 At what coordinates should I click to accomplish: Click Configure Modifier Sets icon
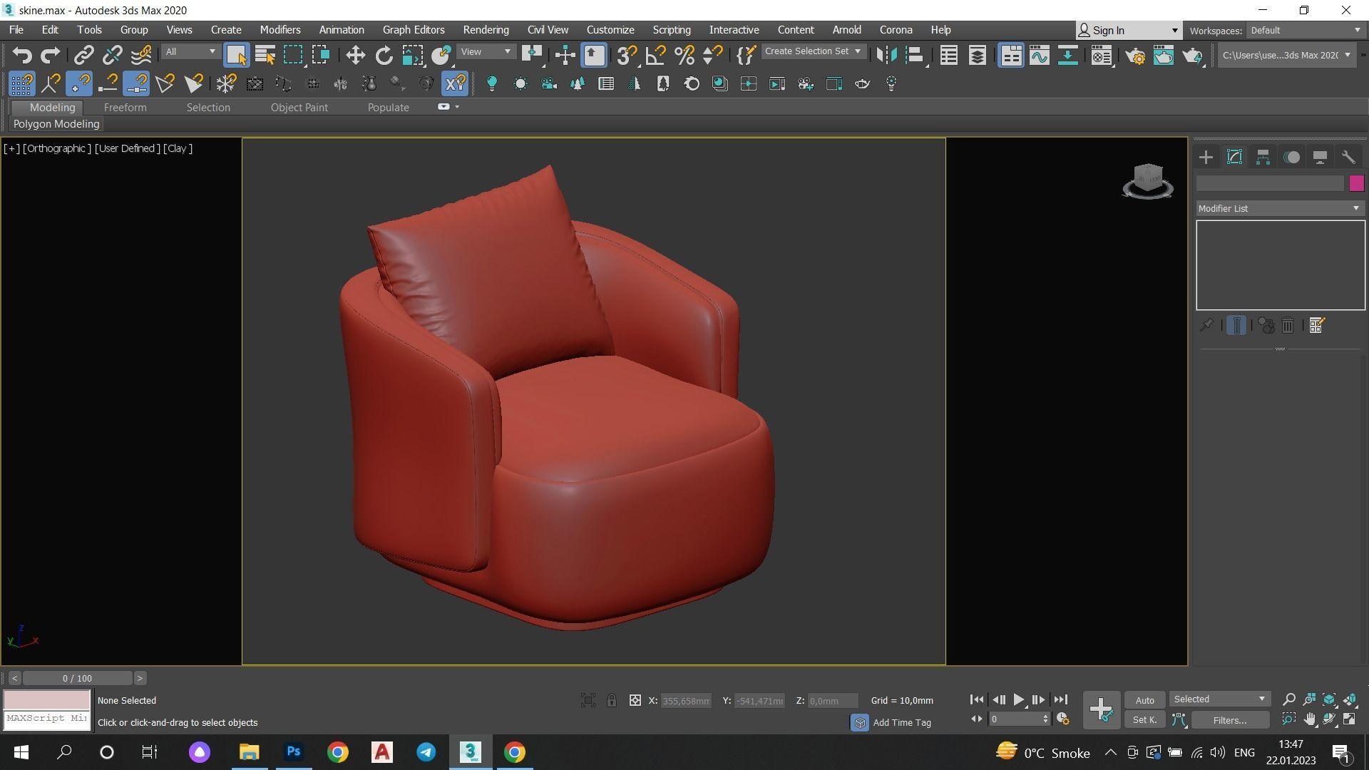(1316, 325)
